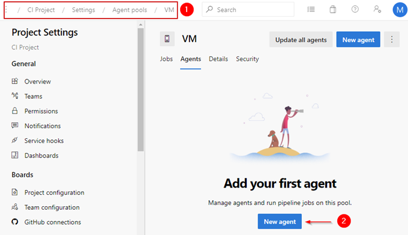Click CI Project under Project Settings
This screenshot has height=235, width=408.
coord(25,47)
